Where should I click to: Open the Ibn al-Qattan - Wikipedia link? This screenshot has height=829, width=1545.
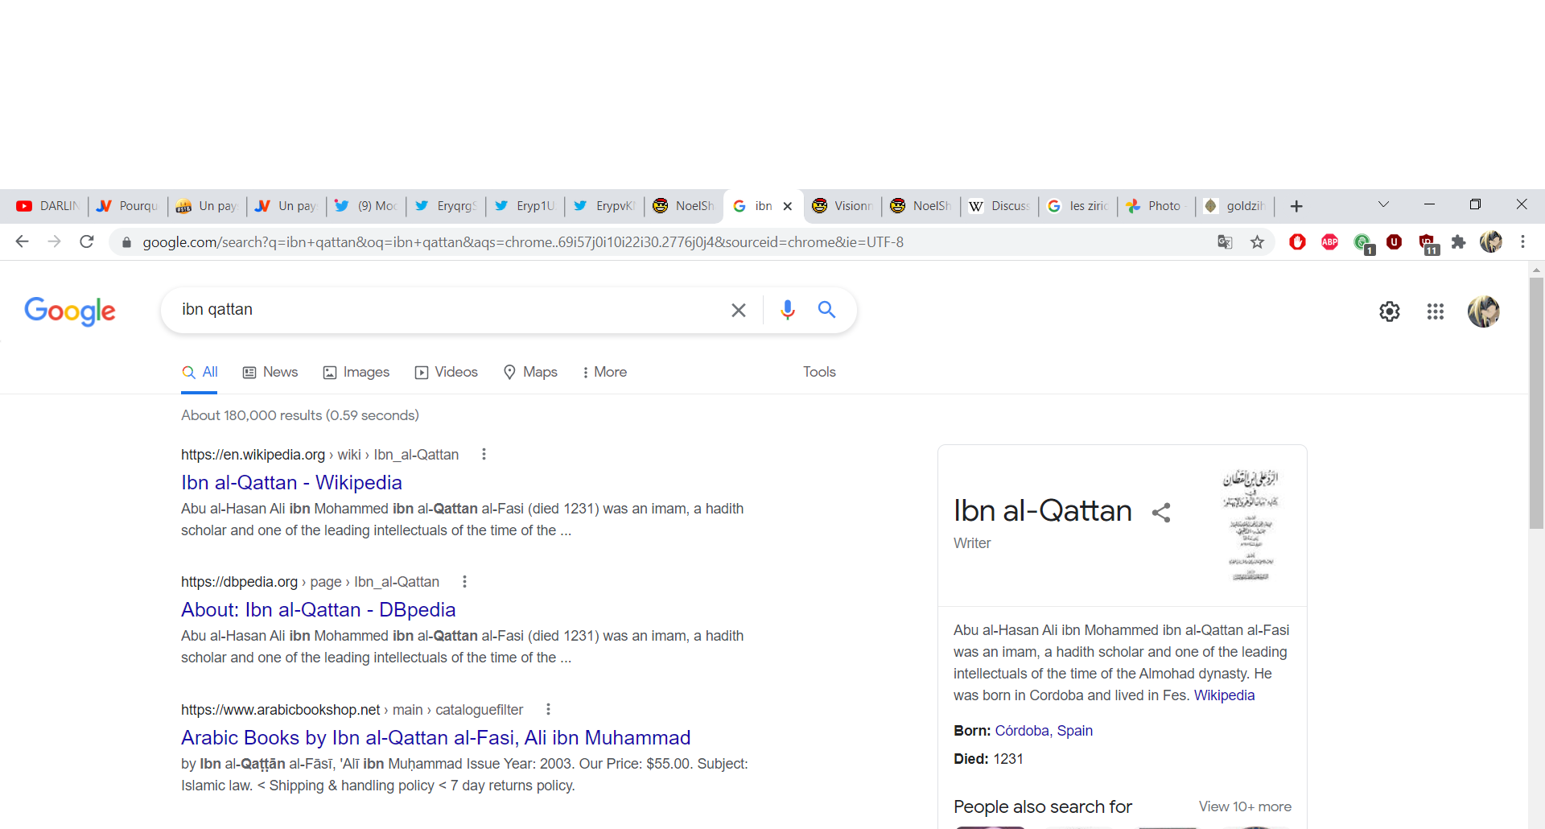(x=291, y=482)
